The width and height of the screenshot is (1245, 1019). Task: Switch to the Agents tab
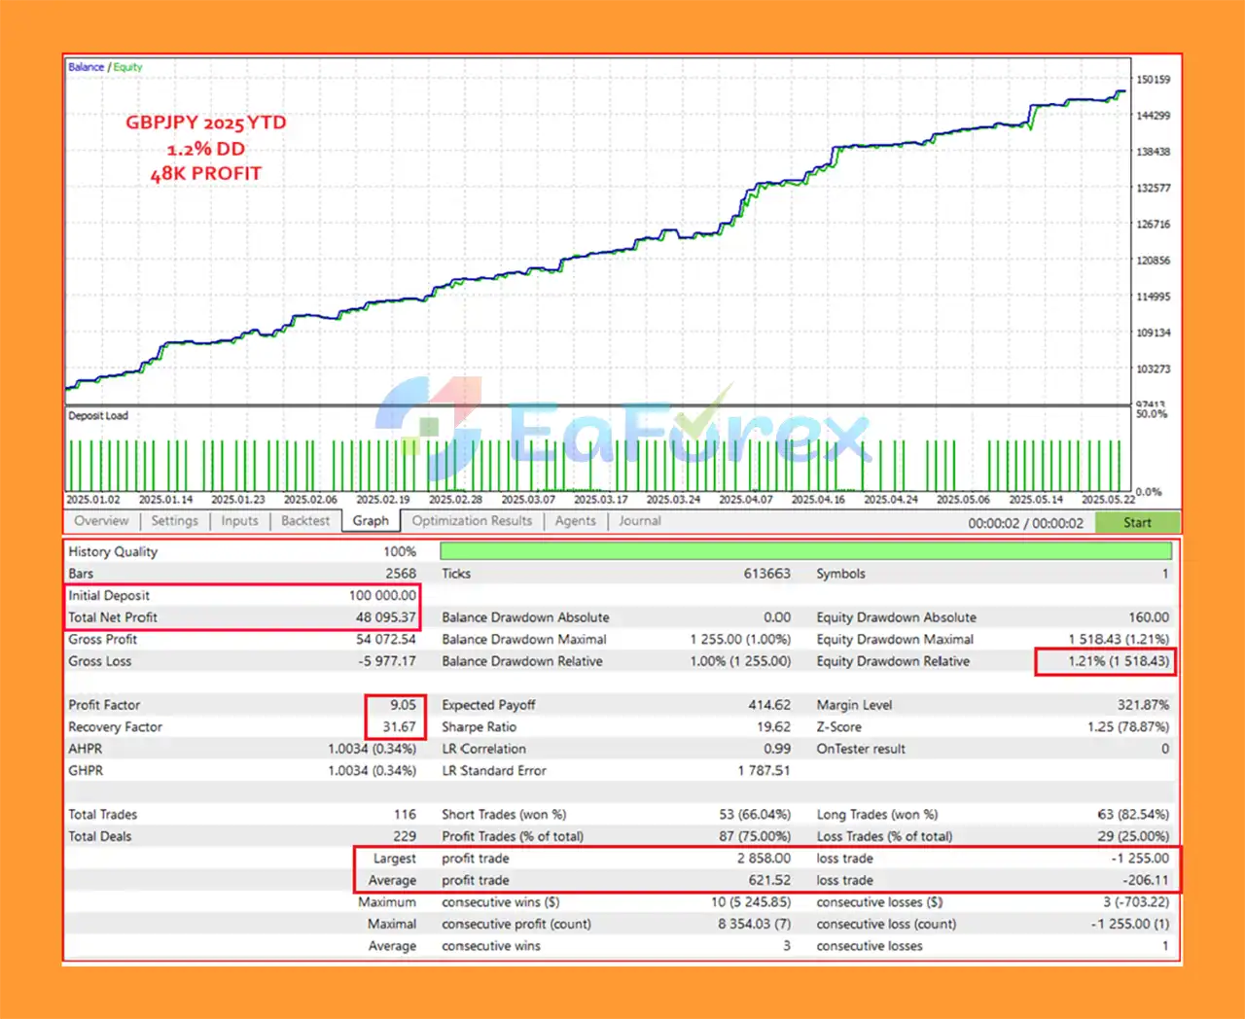575,521
